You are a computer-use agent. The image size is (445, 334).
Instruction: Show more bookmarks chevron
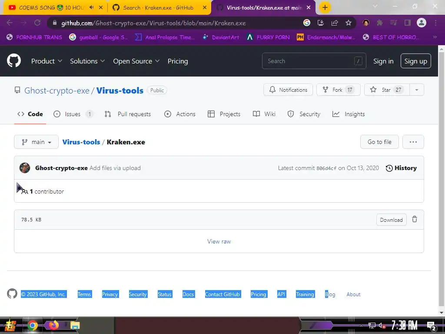(435, 37)
